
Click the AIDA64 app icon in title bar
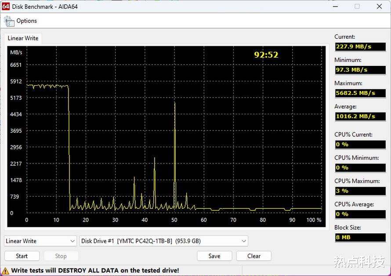(x=6, y=6)
